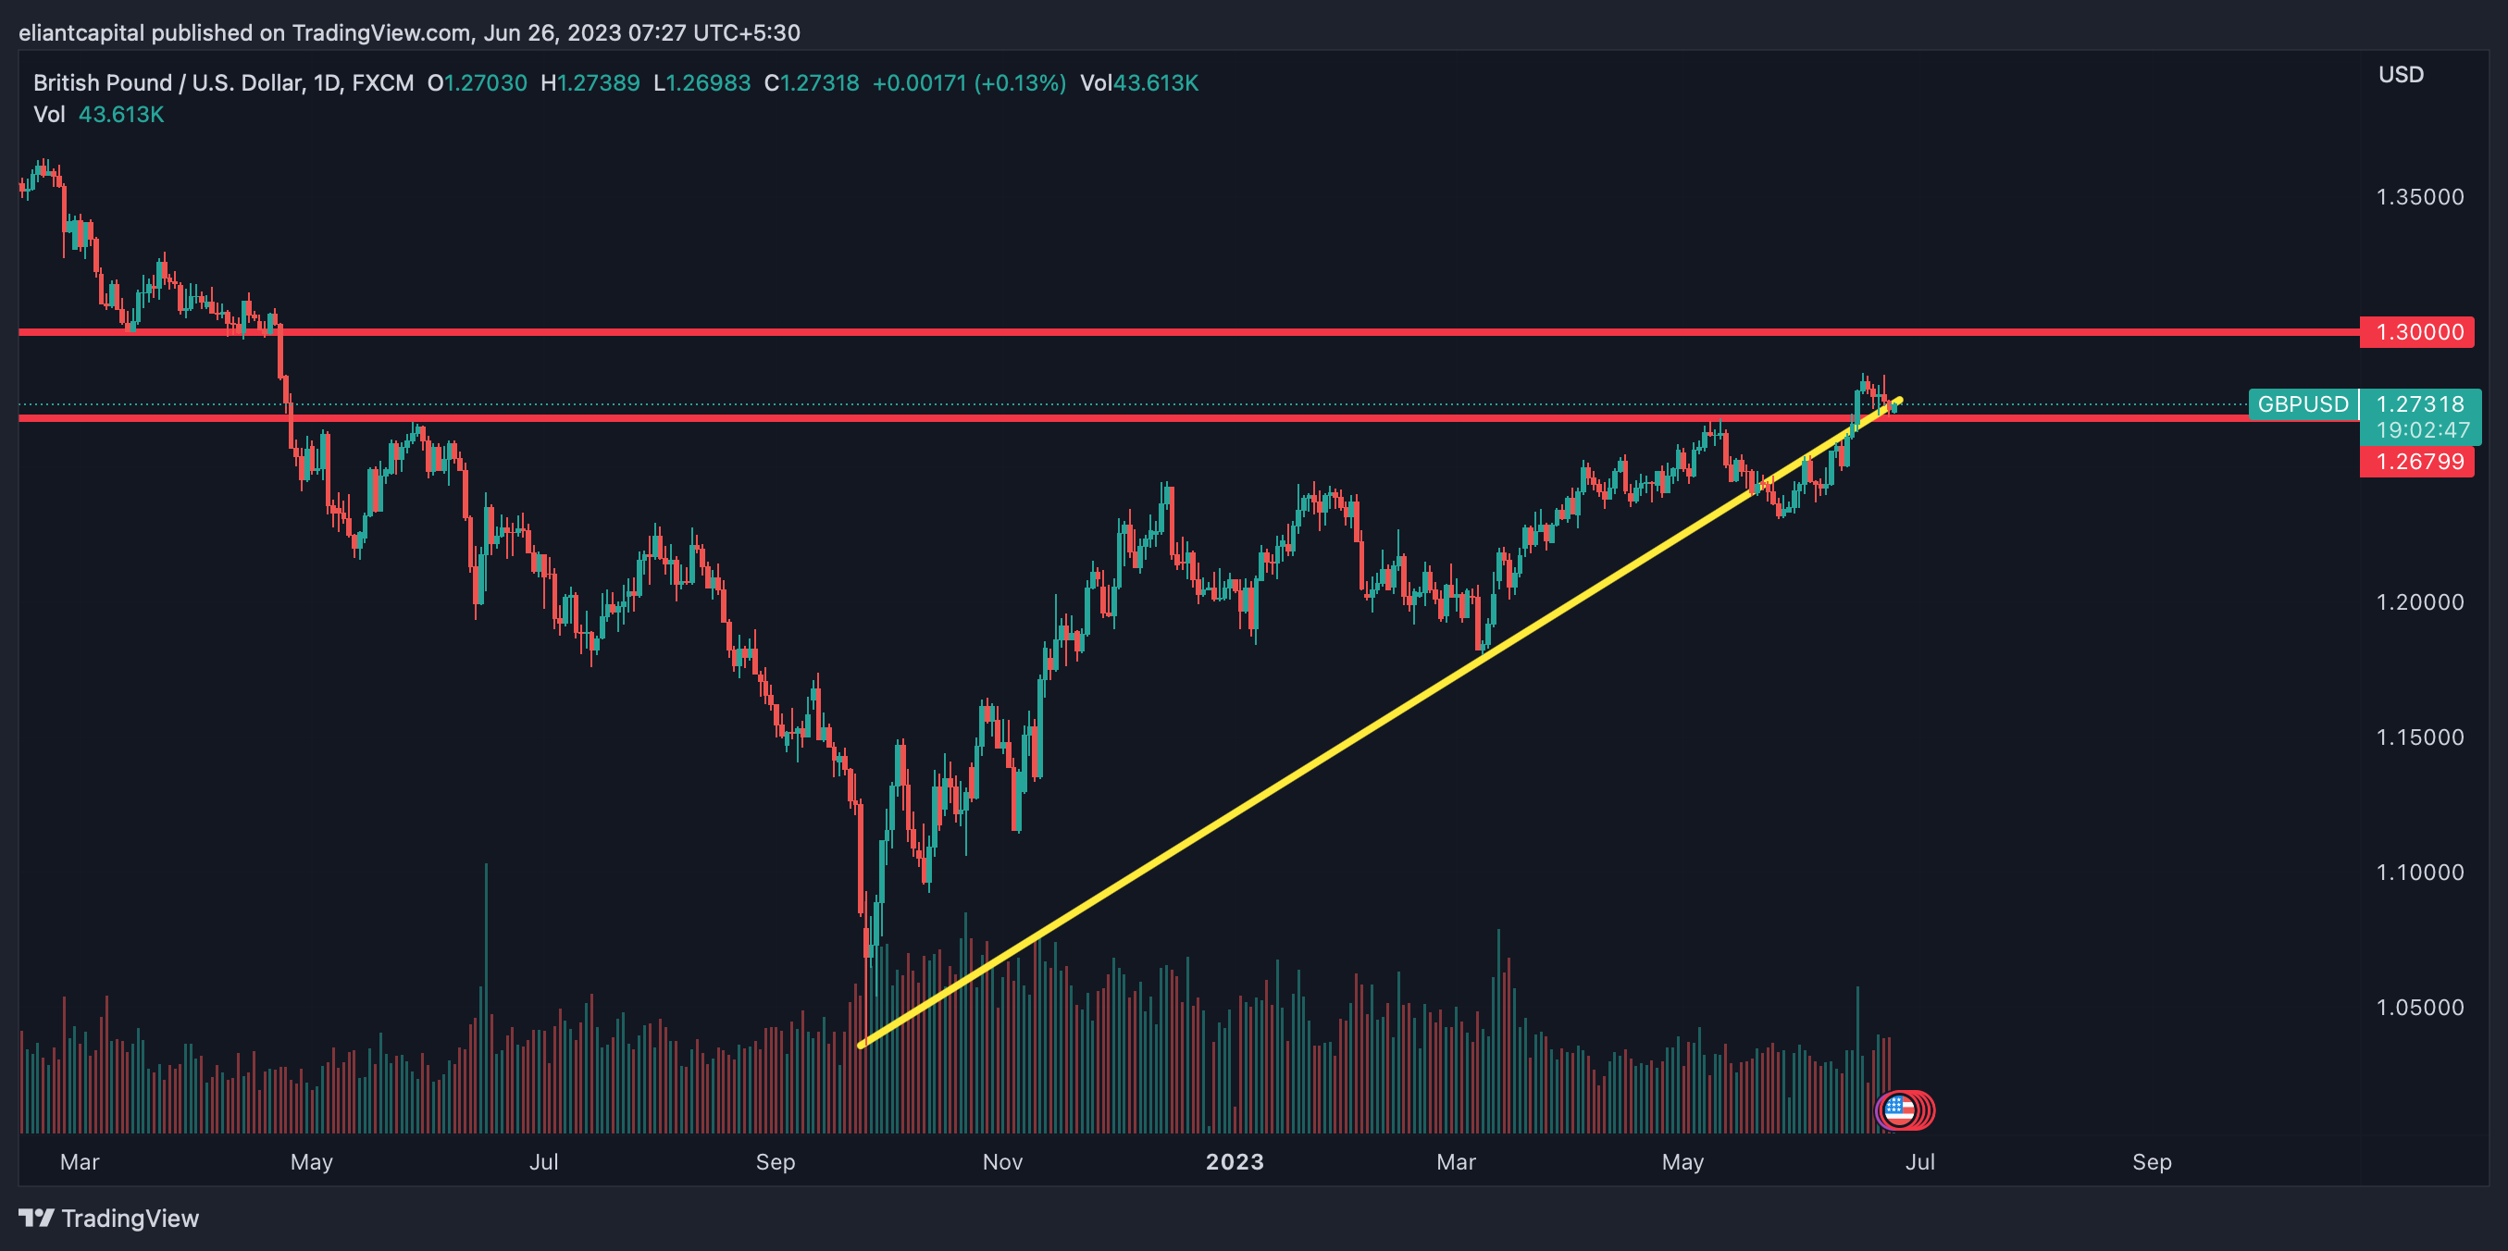Click the Nov label on time axis
The width and height of the screenshot is (2508, 1251).
[1002, 1161]
